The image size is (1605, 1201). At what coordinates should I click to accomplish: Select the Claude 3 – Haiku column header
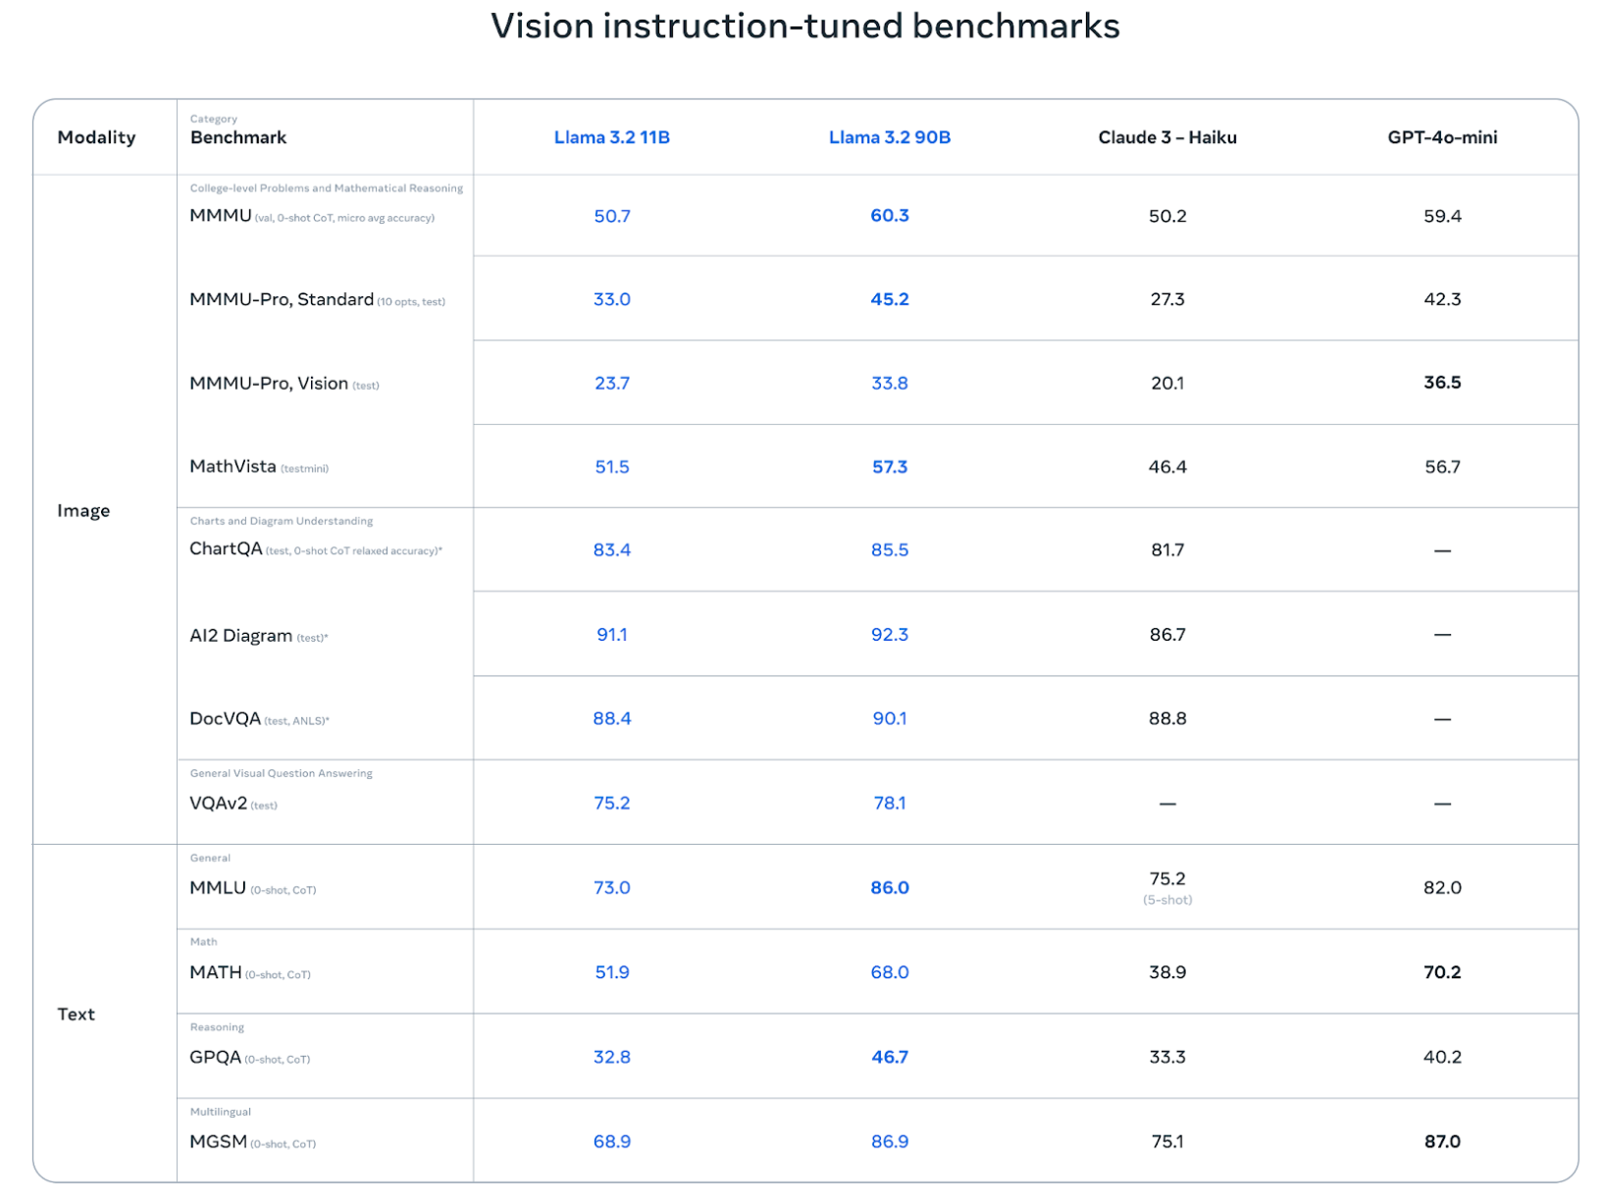point(1166,137)
